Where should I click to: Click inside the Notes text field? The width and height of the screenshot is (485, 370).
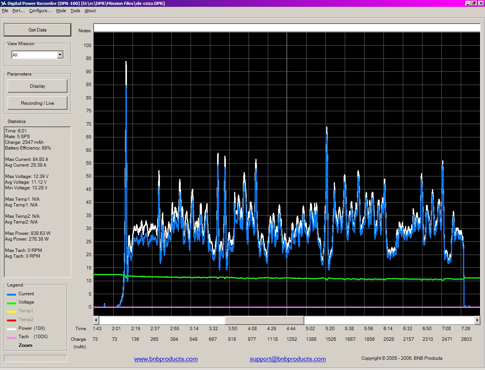coord(286,28)
